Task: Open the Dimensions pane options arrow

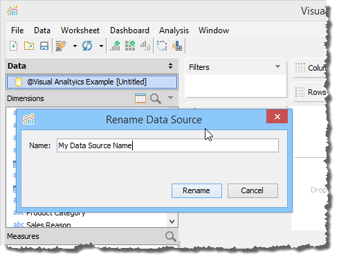Action: (x=170, y=98)
